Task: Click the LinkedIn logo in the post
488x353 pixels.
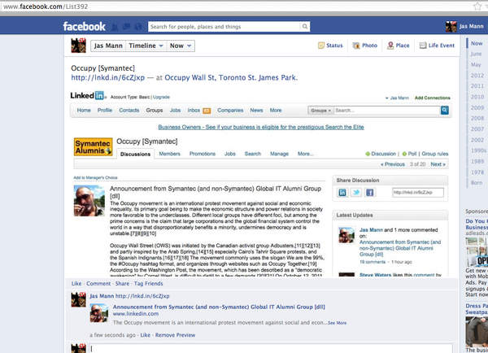Action: tap(88, 95)
